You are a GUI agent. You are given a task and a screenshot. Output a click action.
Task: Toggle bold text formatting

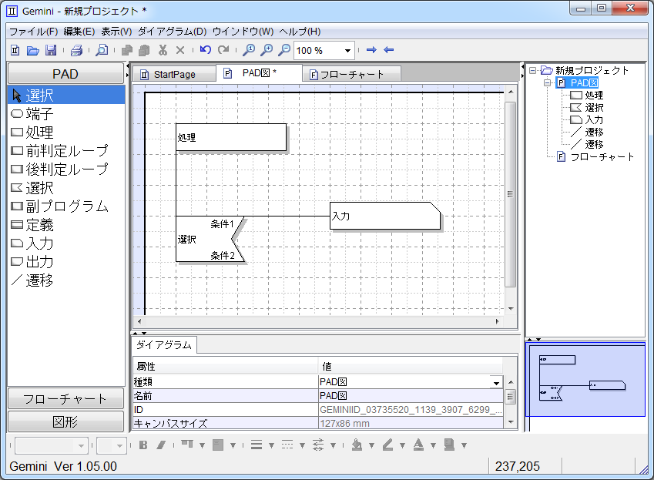tap(143, 445)
